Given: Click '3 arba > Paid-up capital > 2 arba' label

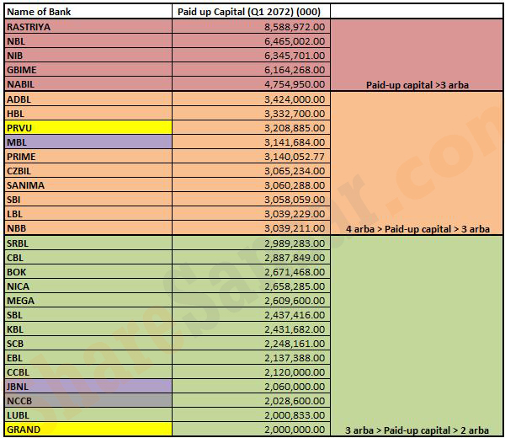Looking at the screenshot, I should point(417,430).
